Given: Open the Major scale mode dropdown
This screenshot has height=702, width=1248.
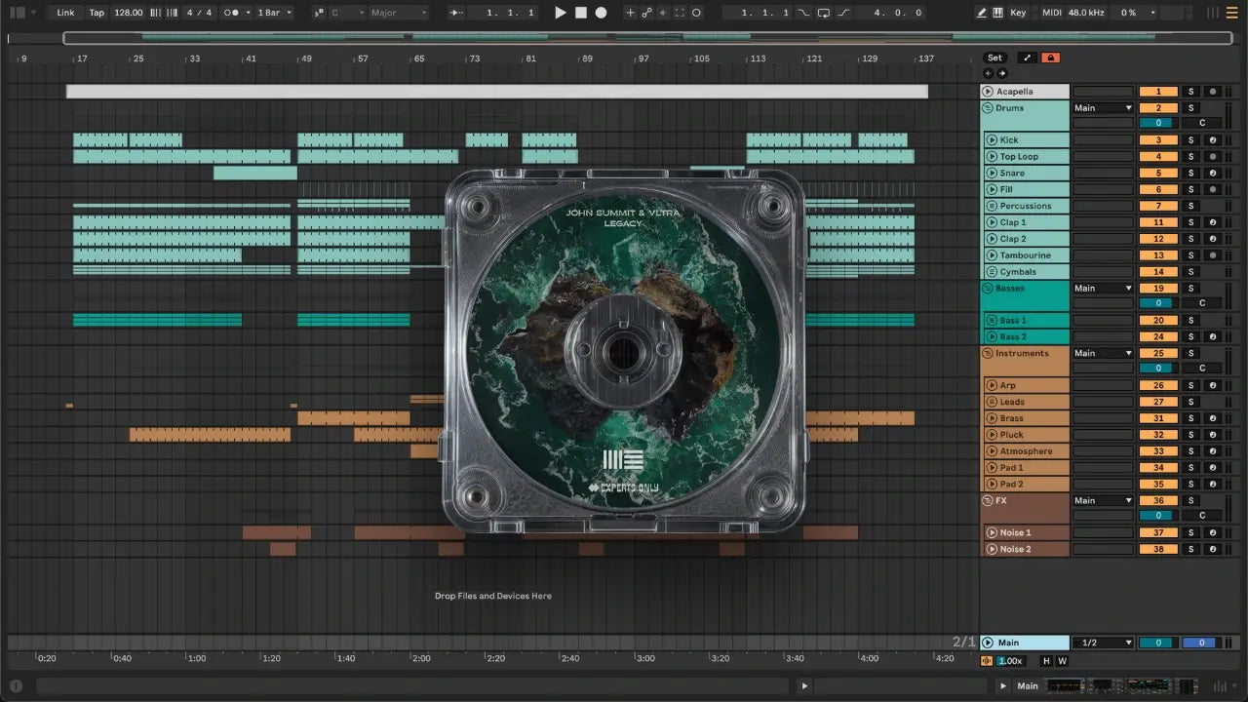Looking at the screenshot, I should (398, 13).
